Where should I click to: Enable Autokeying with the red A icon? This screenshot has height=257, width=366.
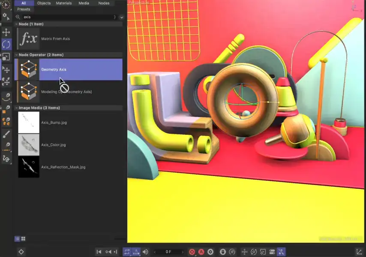coord(201,252)
